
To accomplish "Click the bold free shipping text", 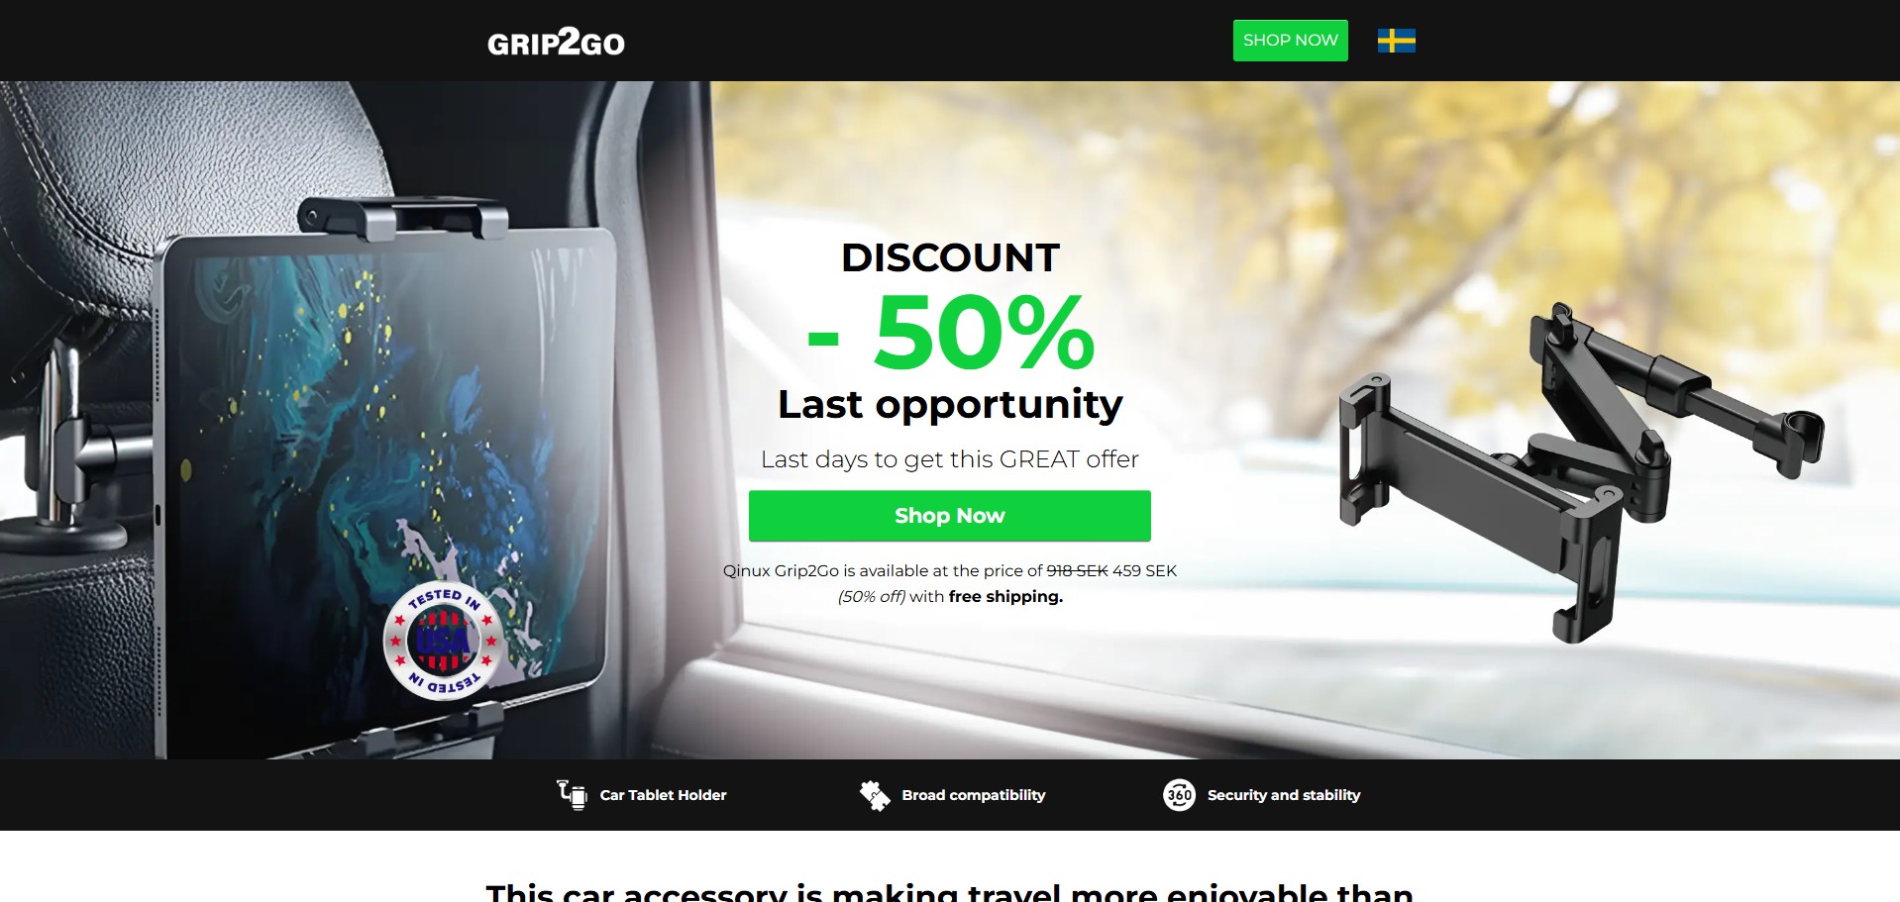I will coord(1005,596).
